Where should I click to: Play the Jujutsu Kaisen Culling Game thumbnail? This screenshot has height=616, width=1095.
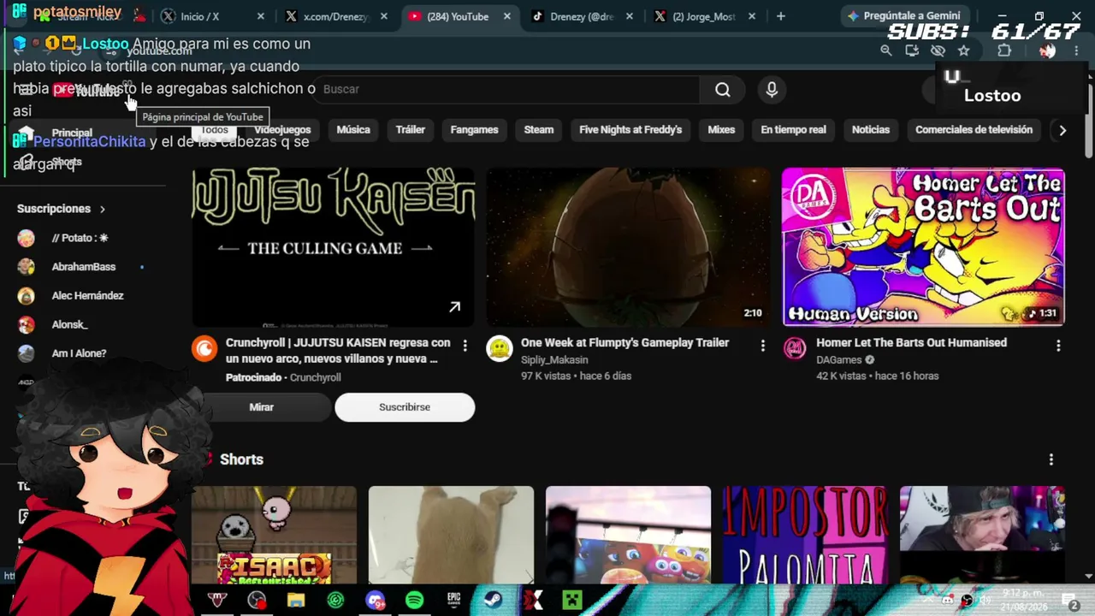pos(334,247)
